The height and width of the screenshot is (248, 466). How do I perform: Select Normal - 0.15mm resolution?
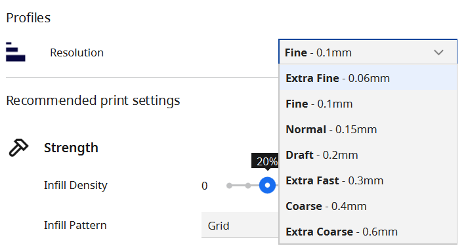368,129
